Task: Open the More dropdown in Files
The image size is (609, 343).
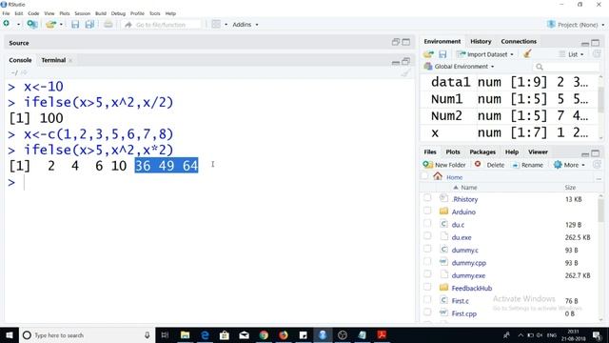Action: [569, 165]
